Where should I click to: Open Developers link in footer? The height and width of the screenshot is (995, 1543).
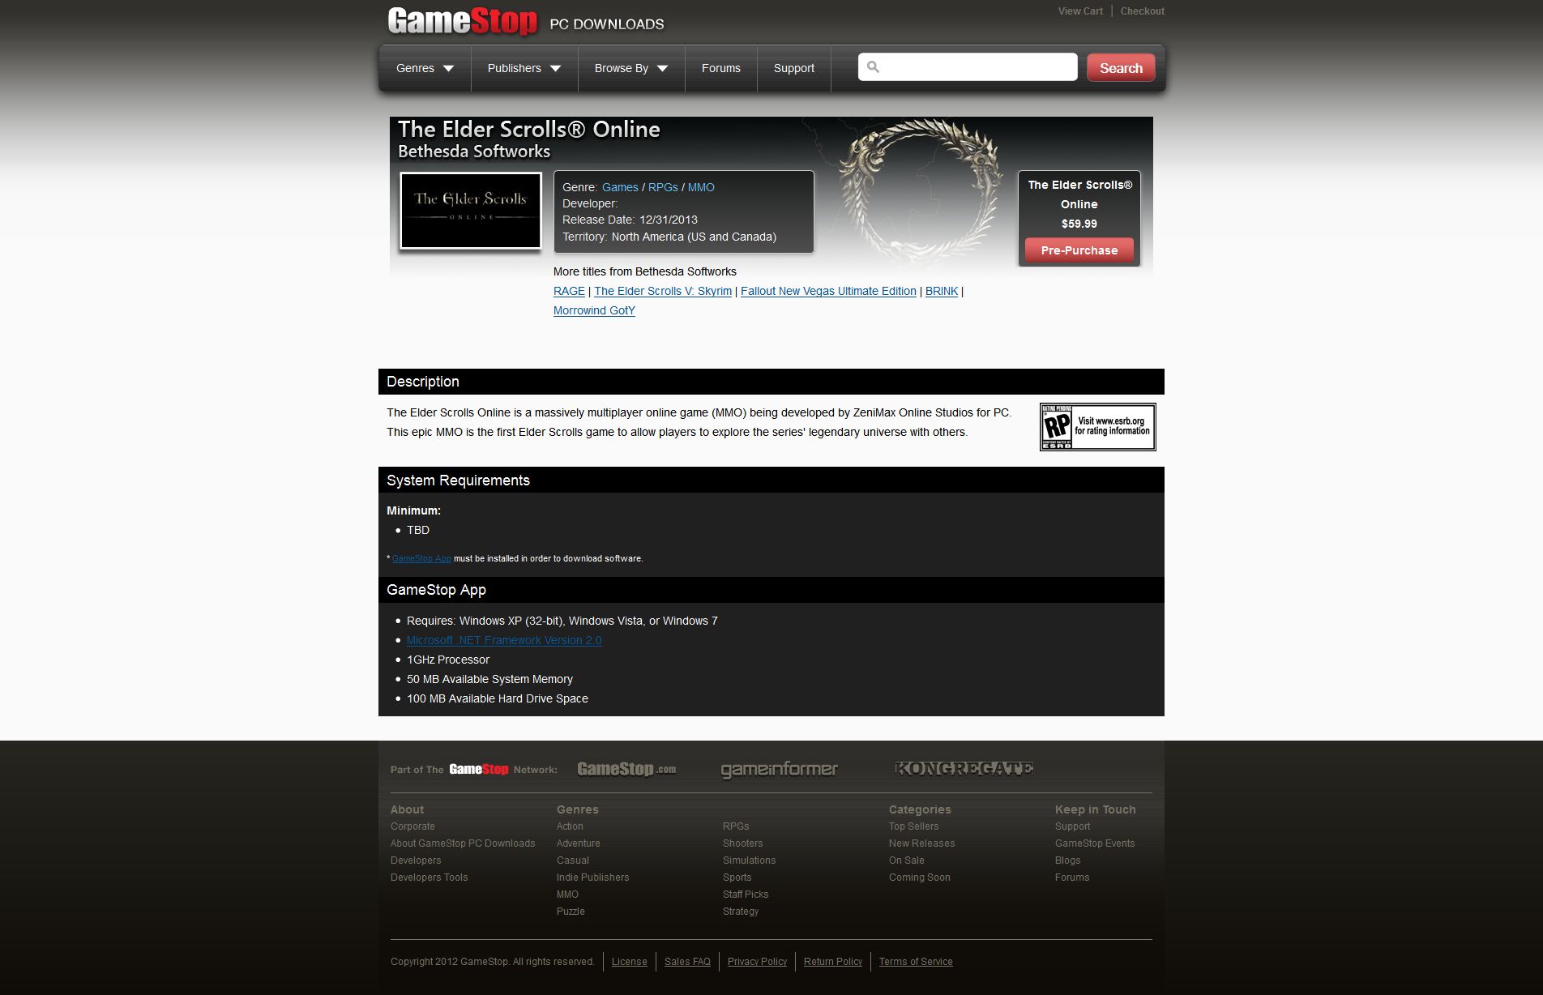[x=416, y=860]
